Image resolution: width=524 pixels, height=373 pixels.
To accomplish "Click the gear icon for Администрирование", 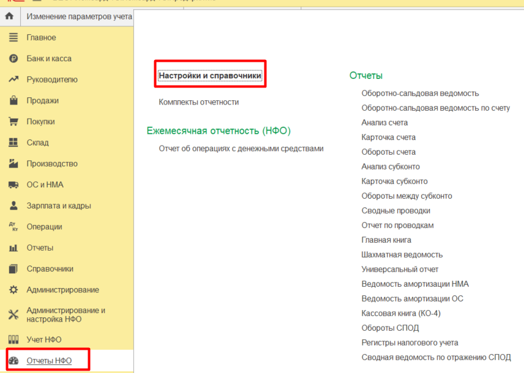I will [13, 290].
